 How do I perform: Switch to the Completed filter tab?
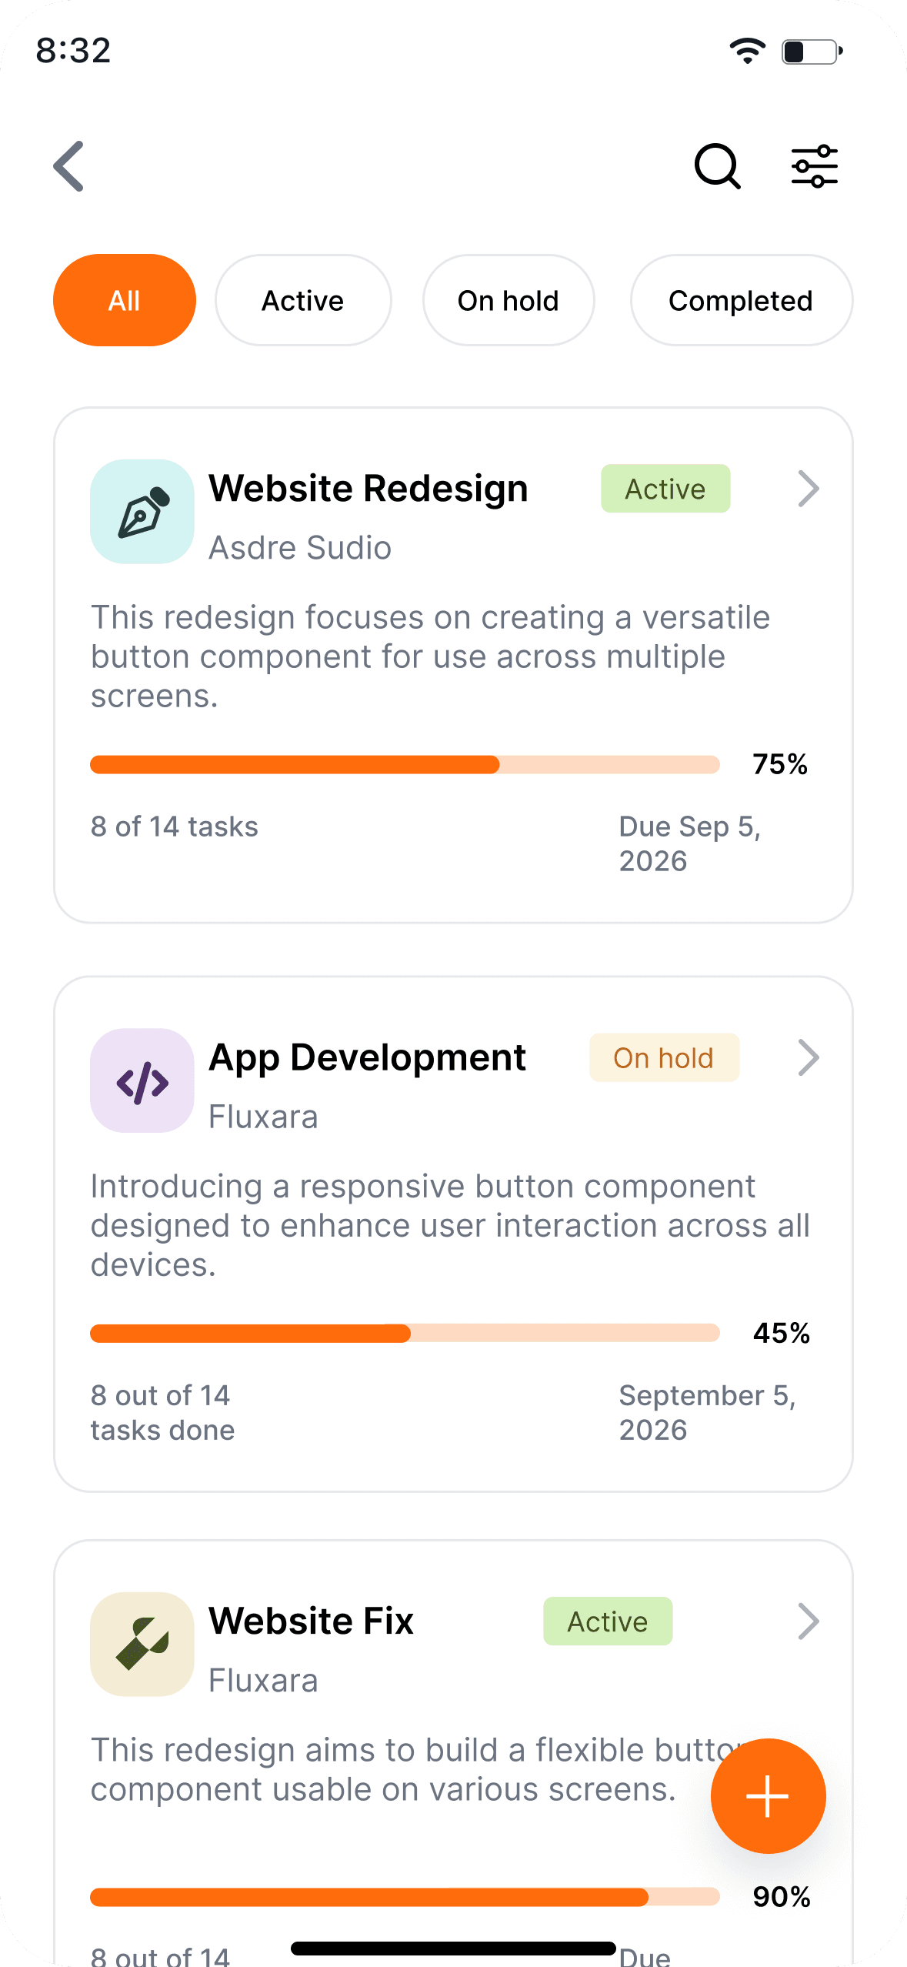(742, 300)
